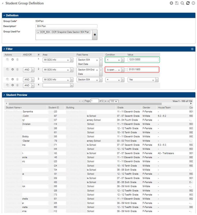
Task: Click the Description text field
Action: 66,26
